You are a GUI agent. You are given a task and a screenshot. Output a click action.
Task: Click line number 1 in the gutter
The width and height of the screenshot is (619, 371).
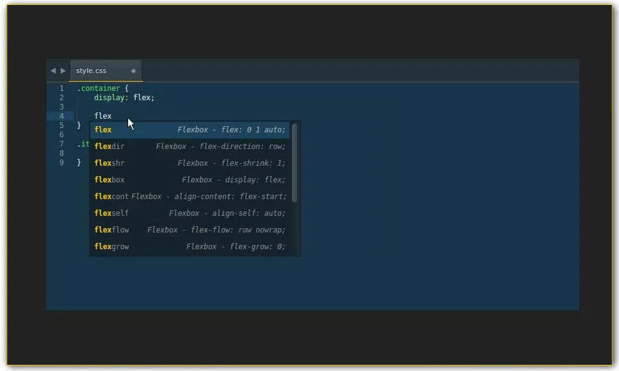(x=61, y=88)
